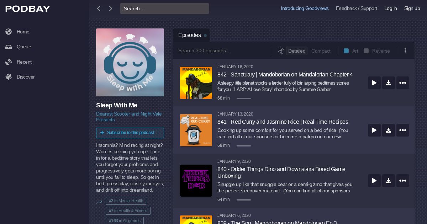Click progress bar of episode 841
427x224 pixels.
(244, 146)
